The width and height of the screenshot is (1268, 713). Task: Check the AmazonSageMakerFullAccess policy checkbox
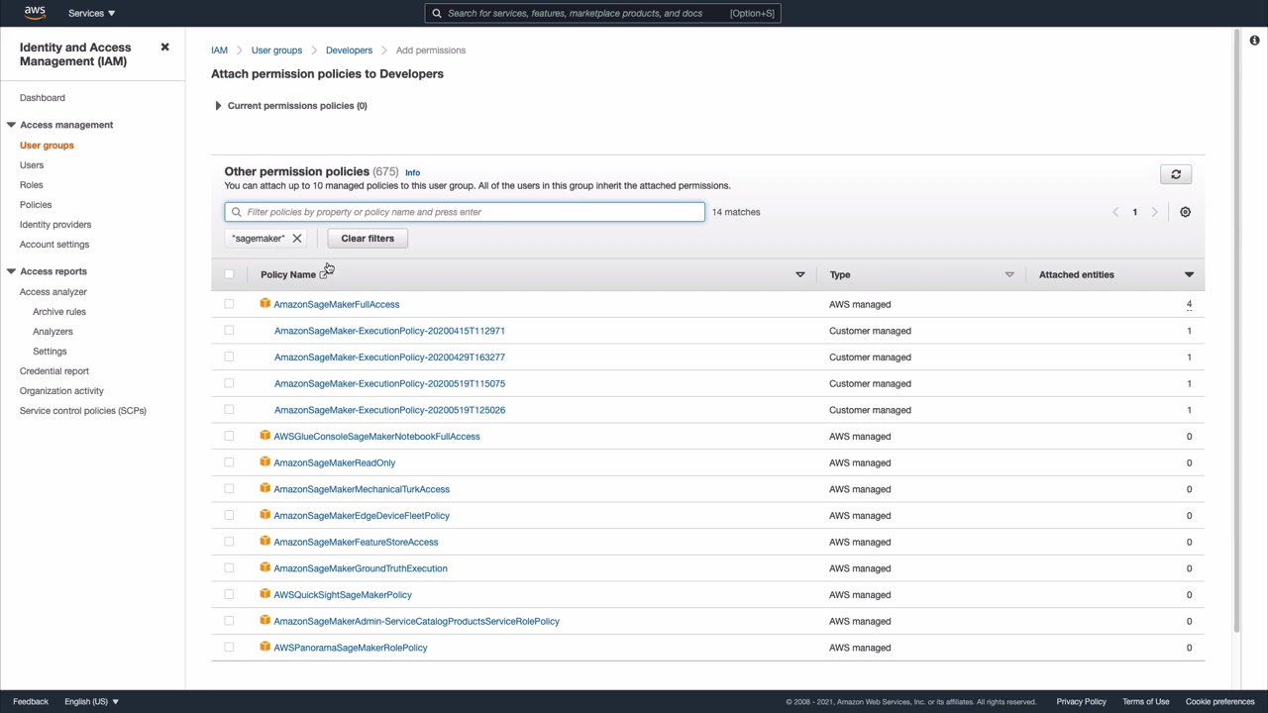(229, 304)
